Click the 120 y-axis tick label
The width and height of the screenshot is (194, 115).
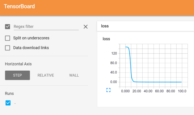(114, 53)
